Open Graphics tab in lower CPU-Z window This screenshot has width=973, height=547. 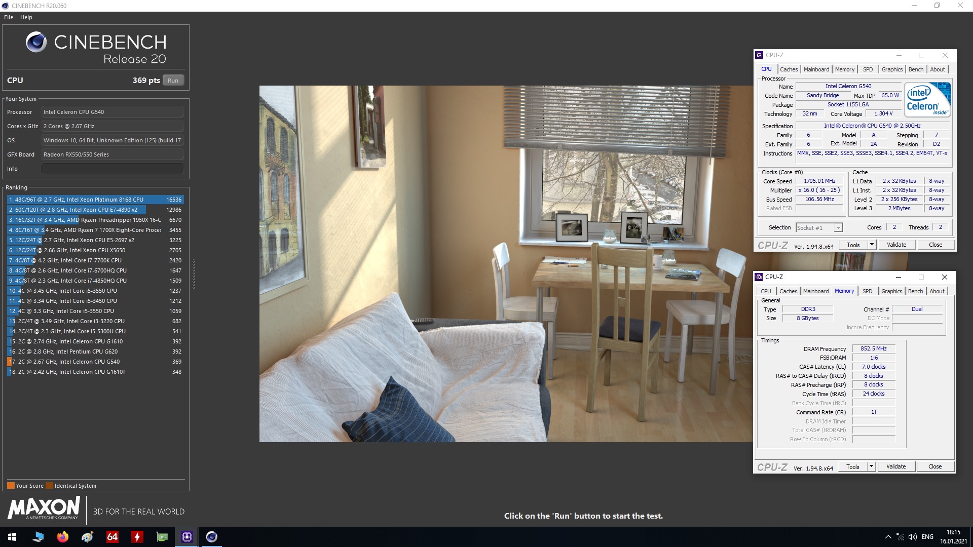coord(891,291)
